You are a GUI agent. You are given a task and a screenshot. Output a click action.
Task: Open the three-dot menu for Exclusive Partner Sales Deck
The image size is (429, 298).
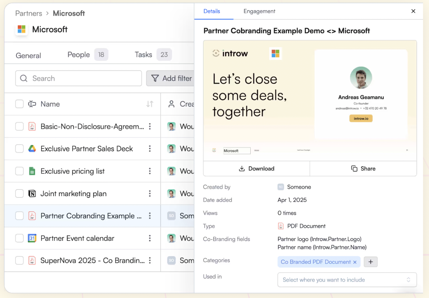(150, 149)
